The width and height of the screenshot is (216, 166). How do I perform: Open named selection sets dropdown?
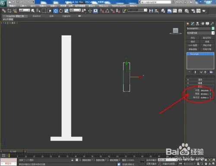click(137, 10)
